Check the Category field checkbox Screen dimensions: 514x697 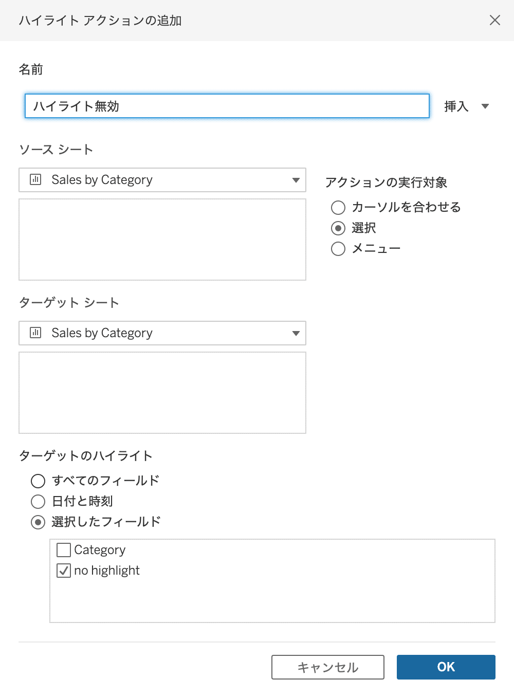coord(63,550)
